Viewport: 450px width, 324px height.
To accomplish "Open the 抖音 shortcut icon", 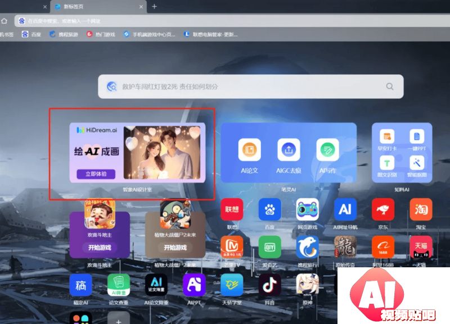I will pyautogui.click(x=269, y=285).
